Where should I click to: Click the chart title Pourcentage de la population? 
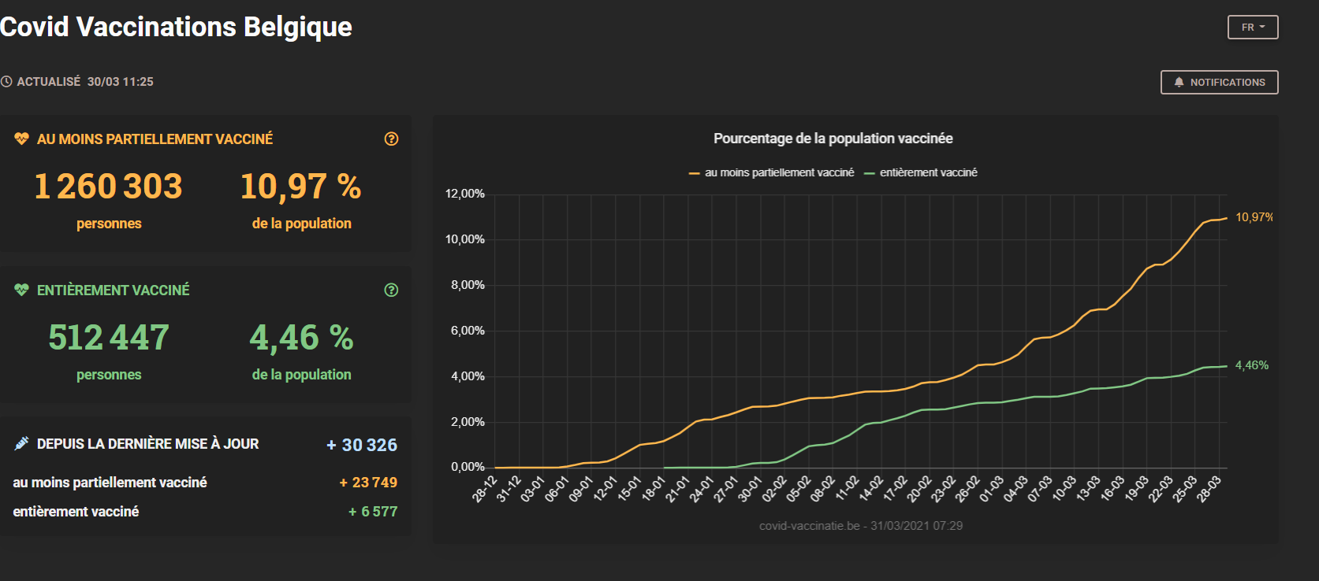pyautogui.click(x=833, y=139)
